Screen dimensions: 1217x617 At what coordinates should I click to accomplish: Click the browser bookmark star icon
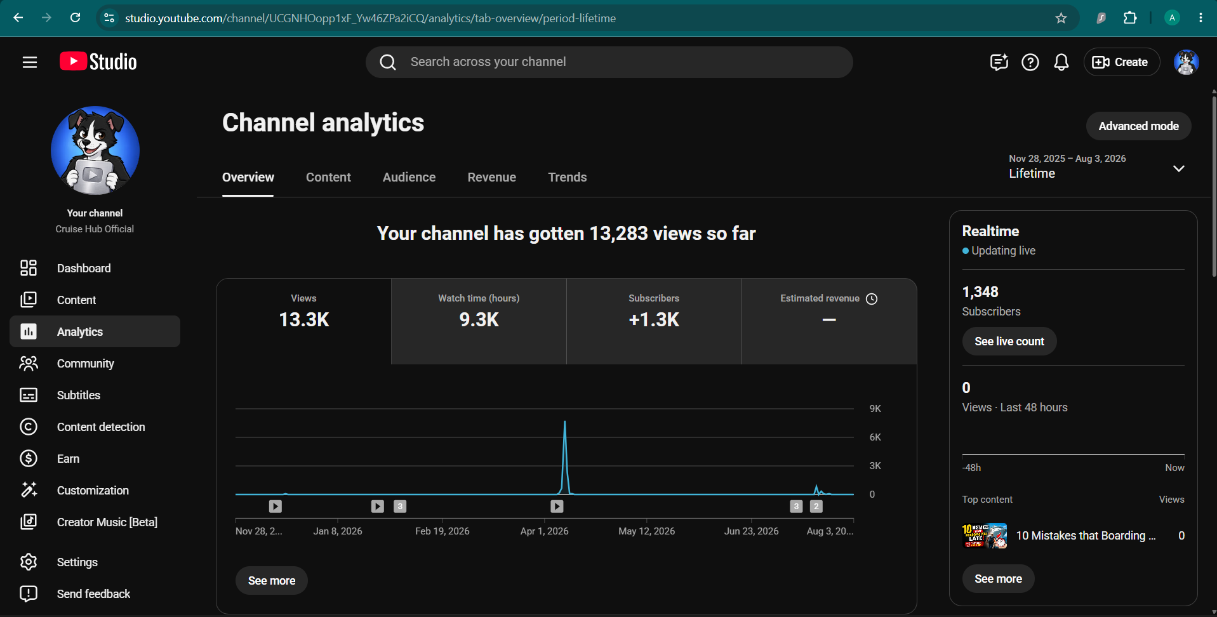click(x=1061, y=18)
